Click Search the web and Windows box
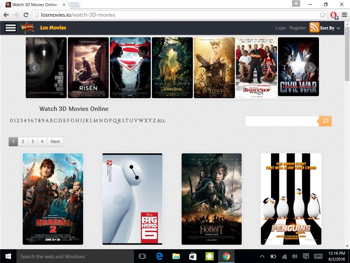The width and height of the screenshot is (350, 263). [75, 256]
